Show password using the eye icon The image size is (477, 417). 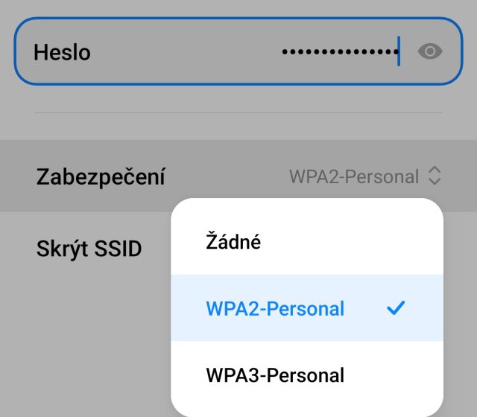(430, 51)
